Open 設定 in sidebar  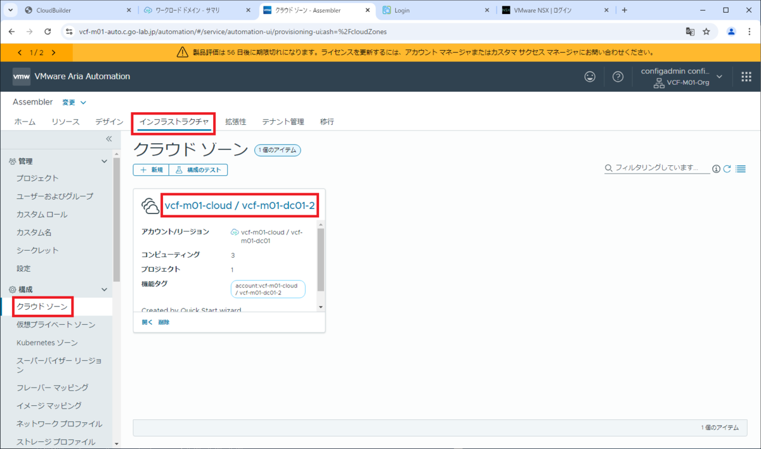coord(23,269)
